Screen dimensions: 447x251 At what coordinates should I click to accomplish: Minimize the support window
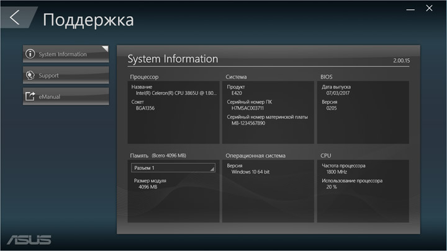409,9
